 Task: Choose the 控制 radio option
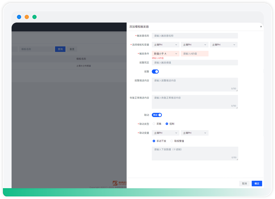click(167, 124)
